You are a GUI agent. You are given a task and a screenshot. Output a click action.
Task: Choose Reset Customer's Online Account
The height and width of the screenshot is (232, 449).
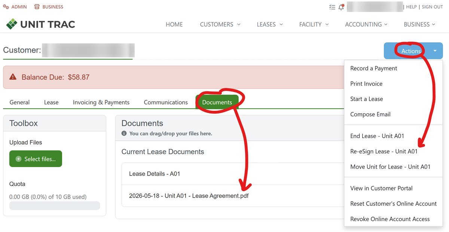393,204
